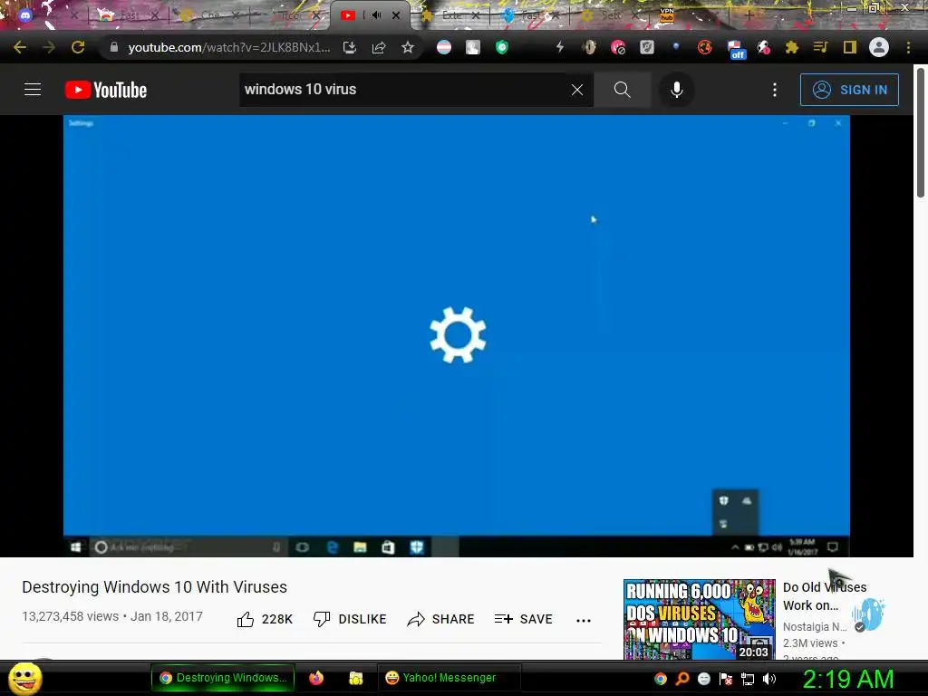This screenshot has height=696, width=928.
Task: Click the SIGN IN button
Action: [849, 90]
